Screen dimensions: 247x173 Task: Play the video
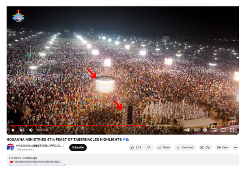coord(13,130)
